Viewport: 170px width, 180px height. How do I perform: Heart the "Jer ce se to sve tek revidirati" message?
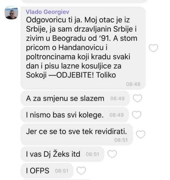point(141,134)
